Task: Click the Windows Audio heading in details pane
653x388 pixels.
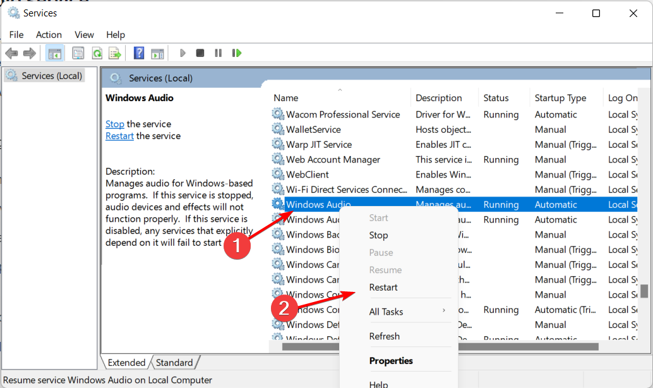Action: 139,98
